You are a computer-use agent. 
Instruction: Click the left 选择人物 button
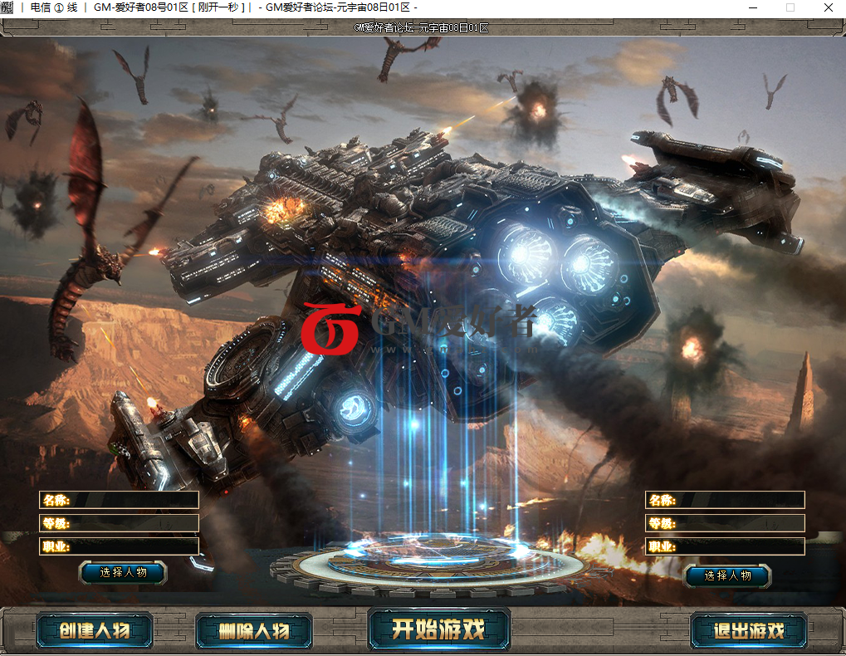[123, 572]
